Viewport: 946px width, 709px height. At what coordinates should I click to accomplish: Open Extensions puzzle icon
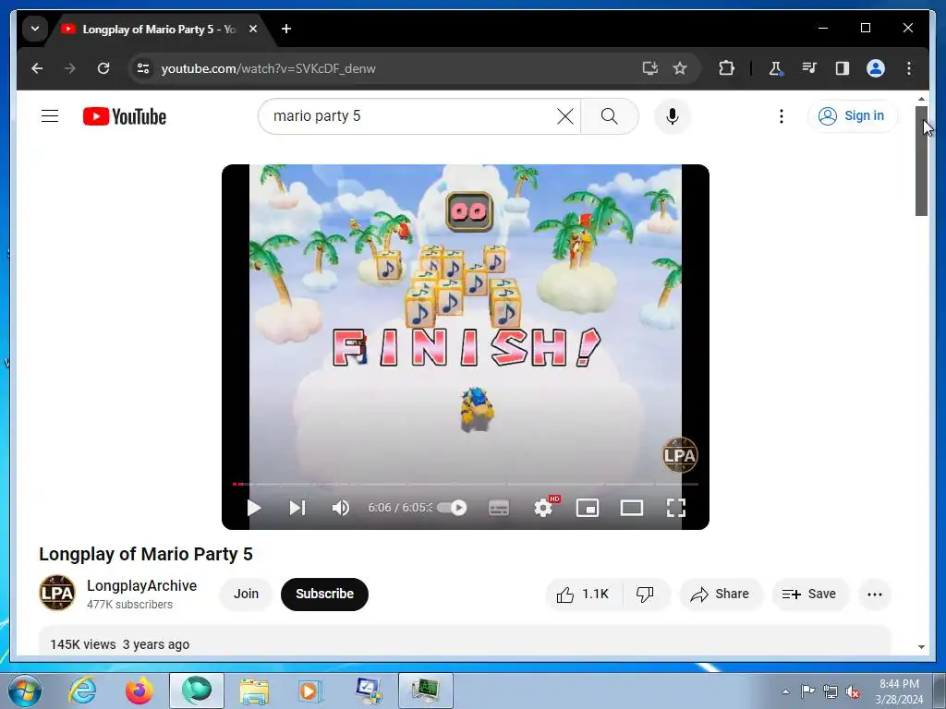(726, 68)
